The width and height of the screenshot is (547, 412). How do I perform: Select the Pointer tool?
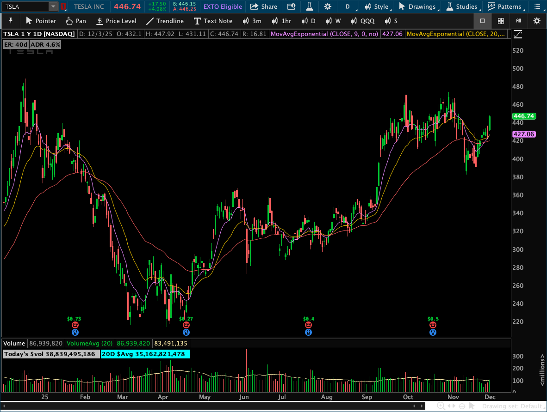(x=41, y=21)
